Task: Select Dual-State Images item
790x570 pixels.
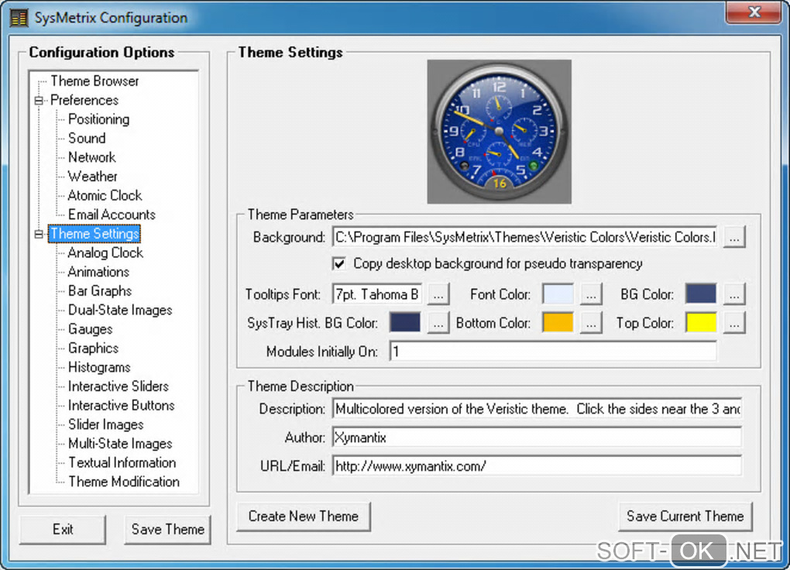Action: point(120,310)
